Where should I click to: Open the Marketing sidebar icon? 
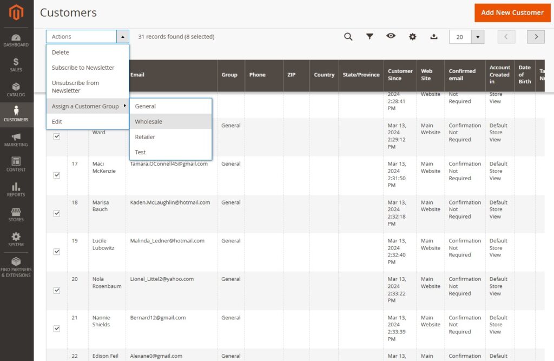click(16, 140)
